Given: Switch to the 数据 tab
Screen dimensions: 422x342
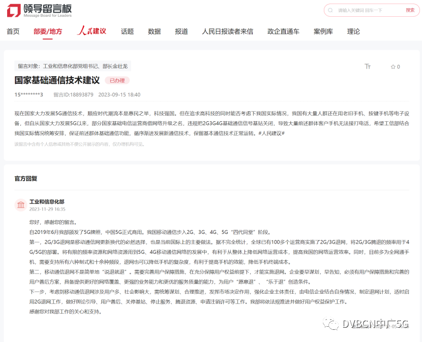Looking at the screenshot, I should point(154,31).
